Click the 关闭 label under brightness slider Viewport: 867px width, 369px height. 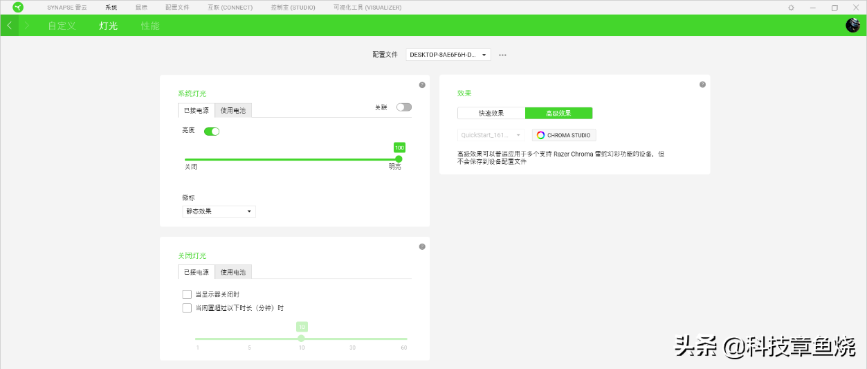pos(191,167)
